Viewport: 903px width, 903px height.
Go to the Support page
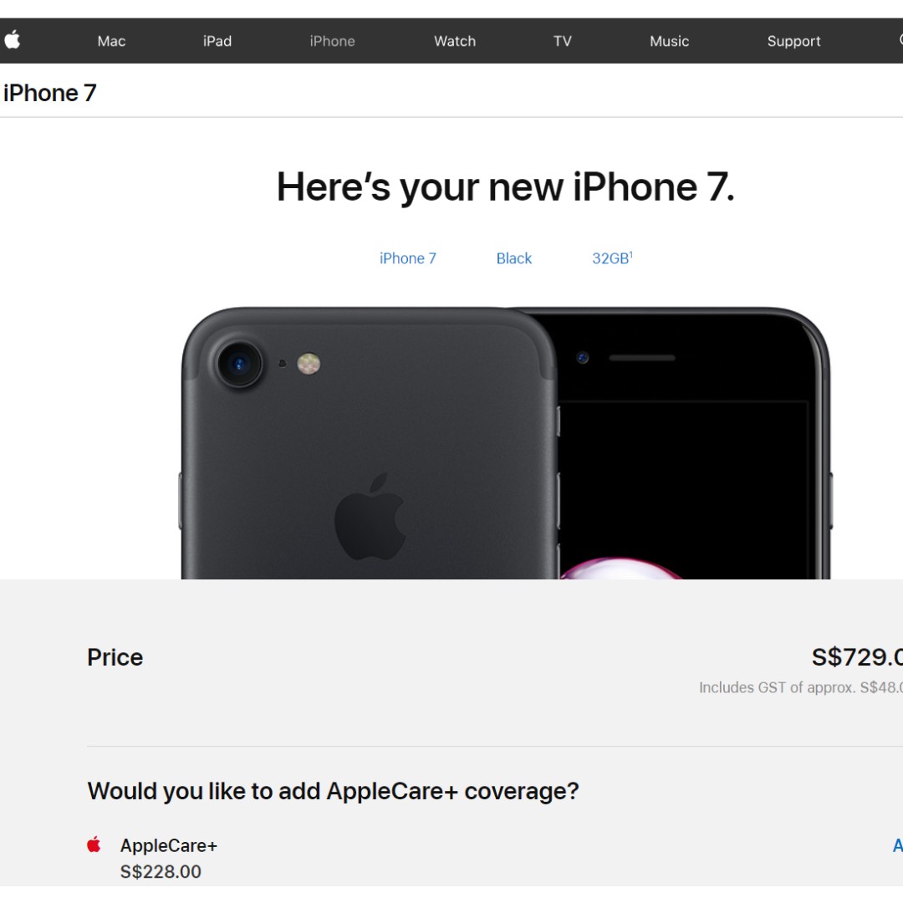[x=793, y=41]
